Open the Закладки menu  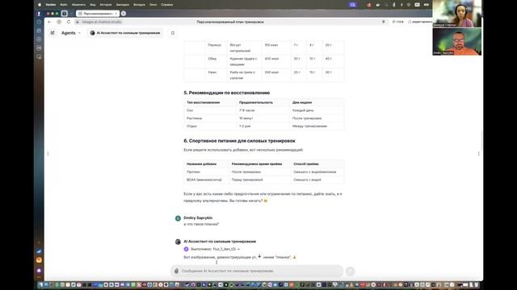123,5
